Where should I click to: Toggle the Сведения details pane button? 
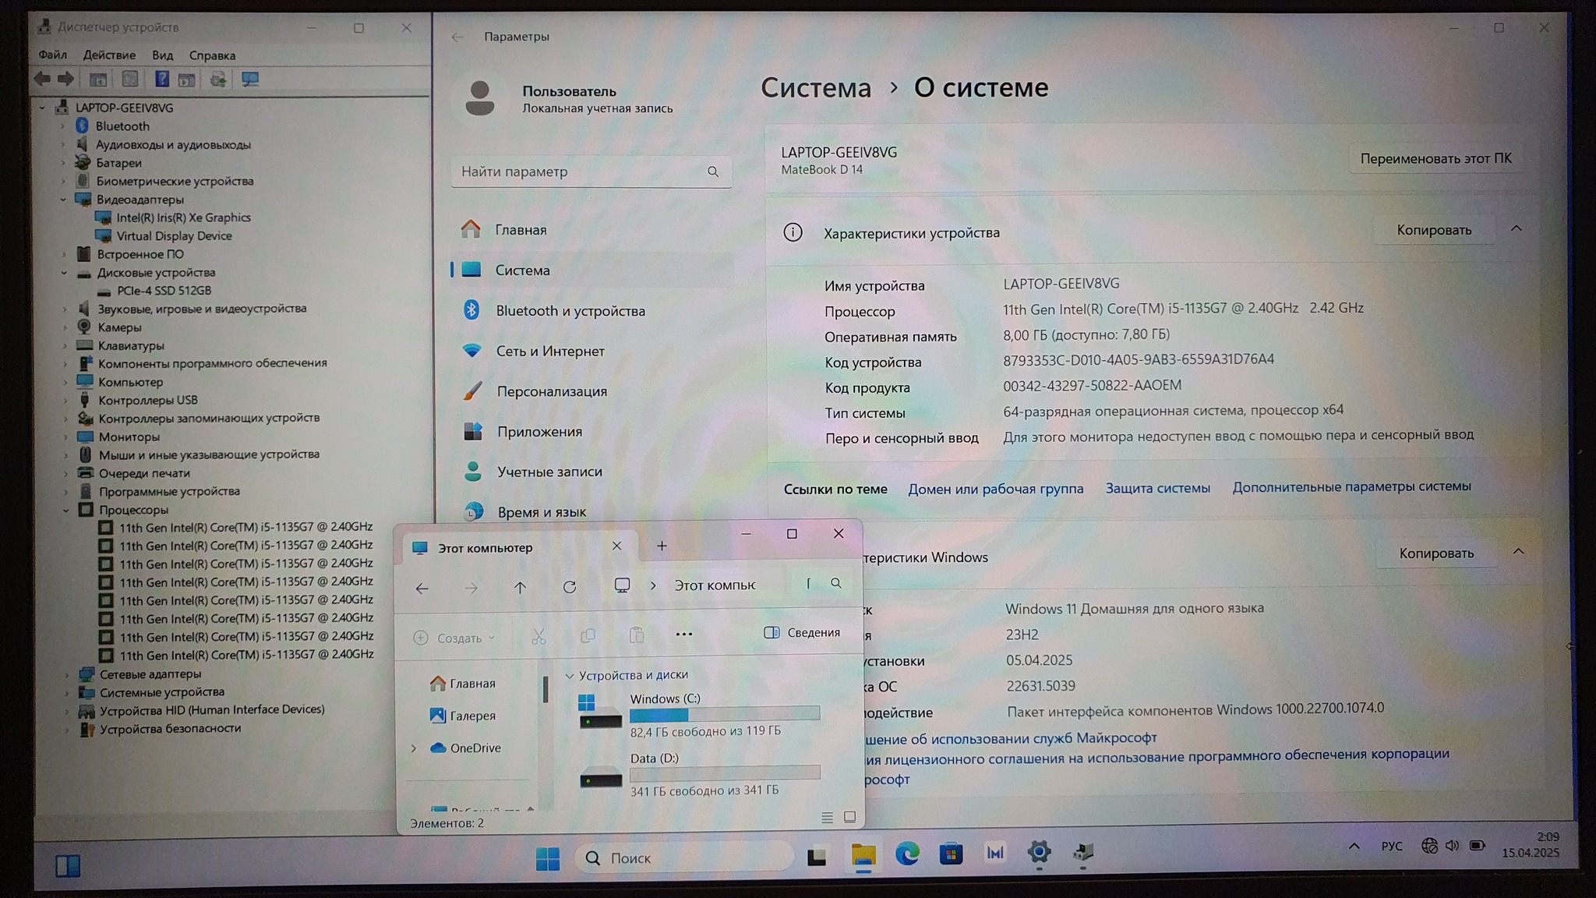802,632
